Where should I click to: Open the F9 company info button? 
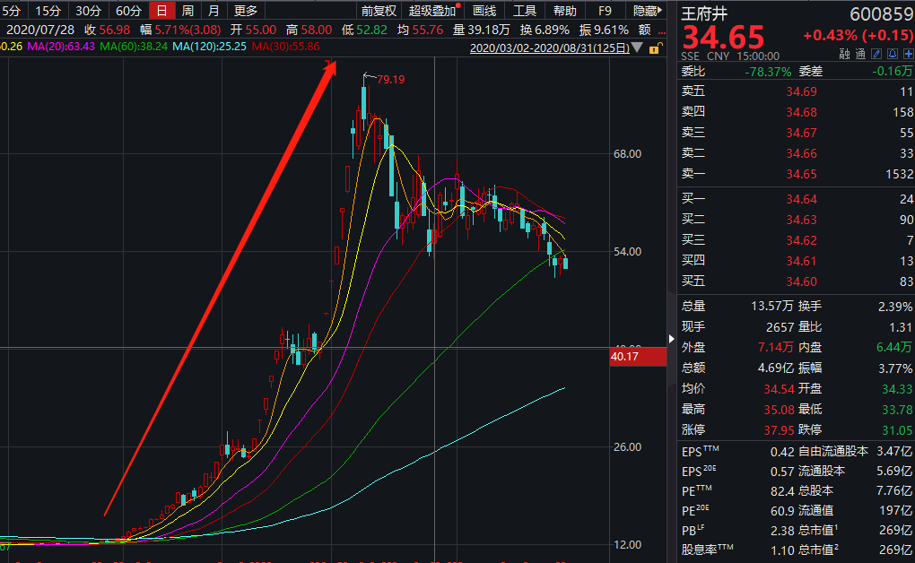click(606, 11)
